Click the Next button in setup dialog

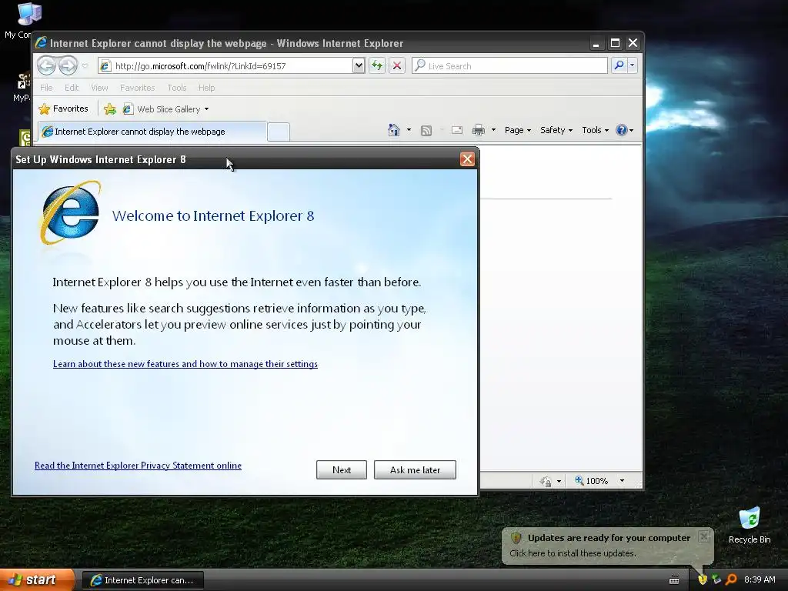[341, 470]
